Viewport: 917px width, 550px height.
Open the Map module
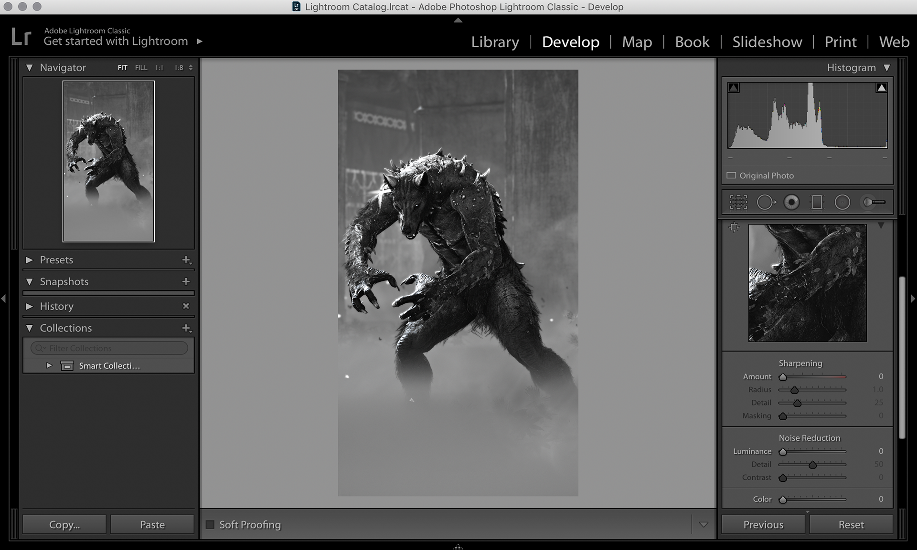637,42
